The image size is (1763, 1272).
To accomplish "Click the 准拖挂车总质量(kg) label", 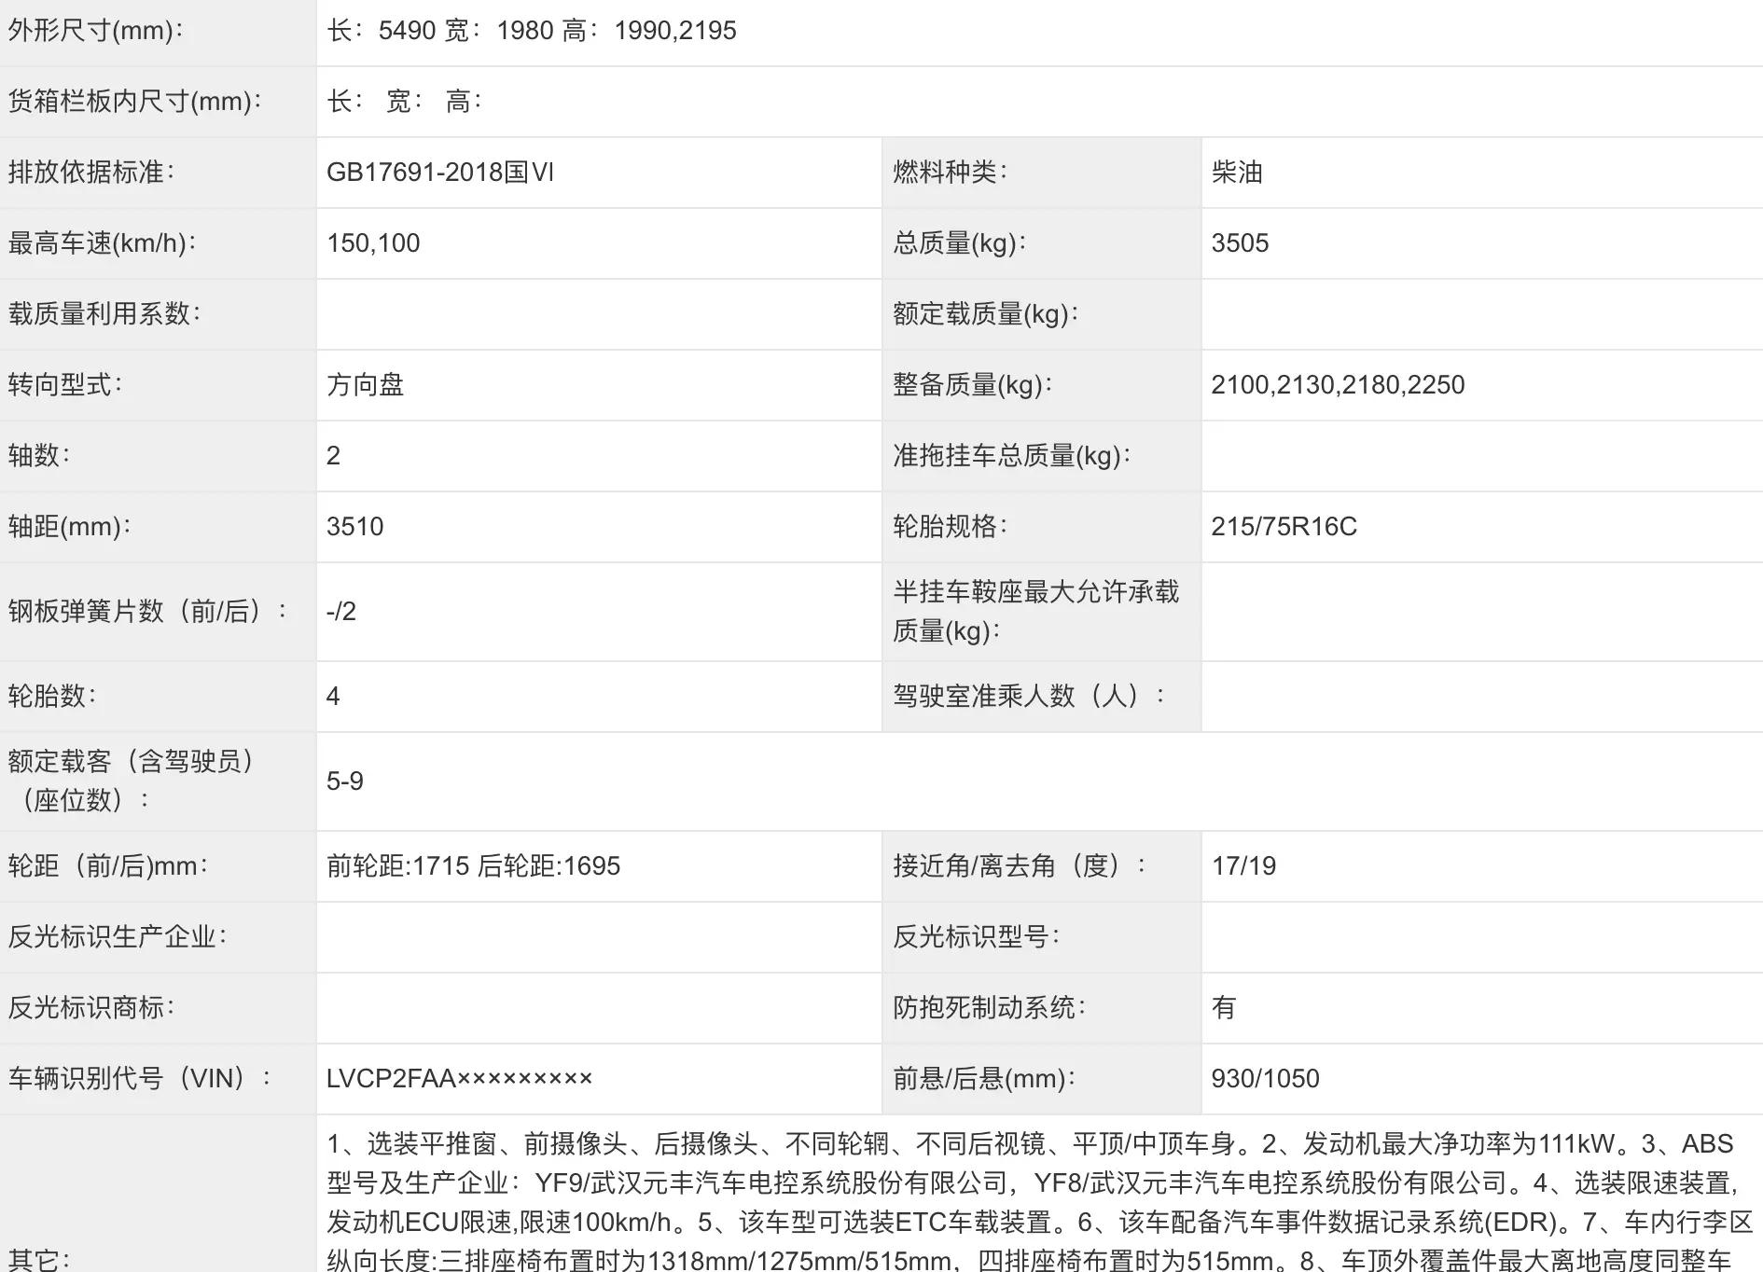I will click(x=1012, y=456).
